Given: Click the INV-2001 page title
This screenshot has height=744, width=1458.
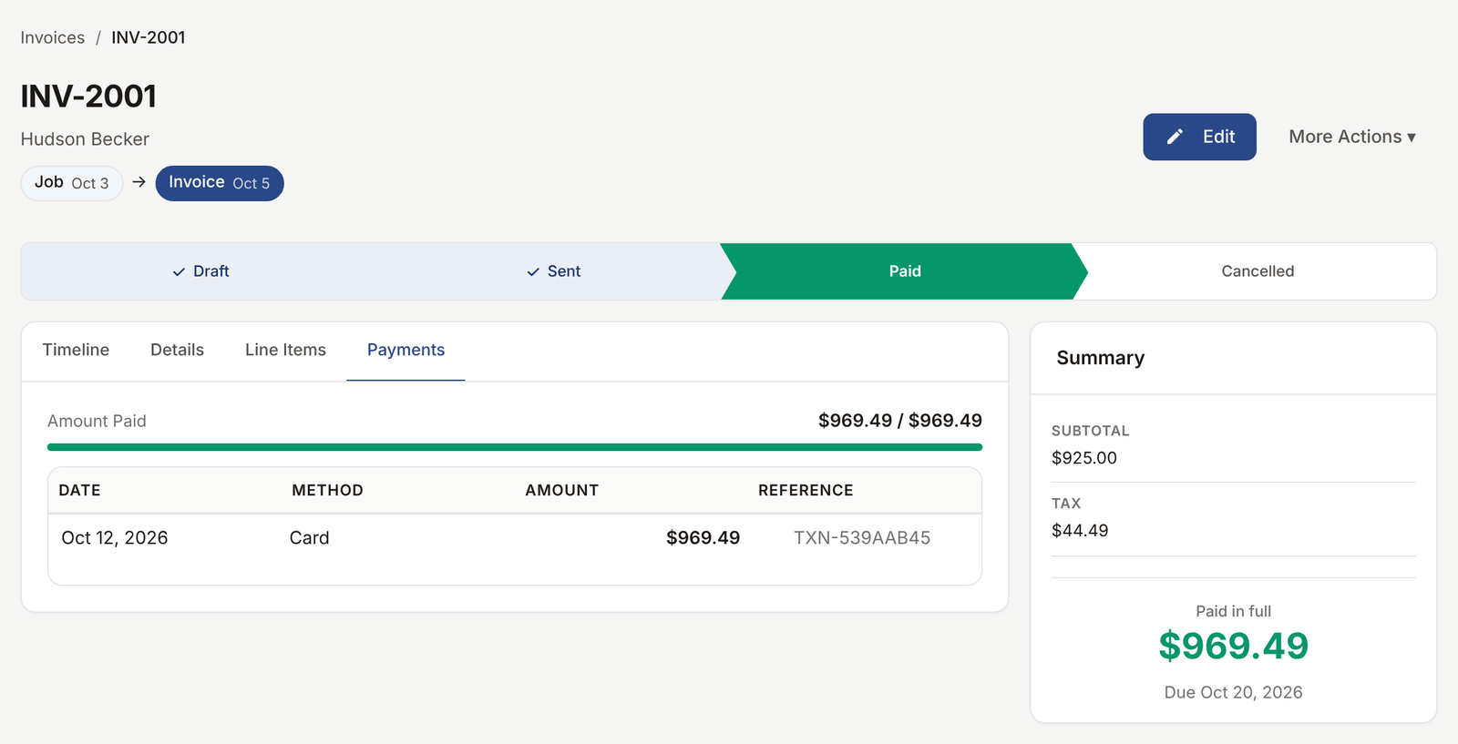Looking at the screenshot, I should (x=88, y=96).
